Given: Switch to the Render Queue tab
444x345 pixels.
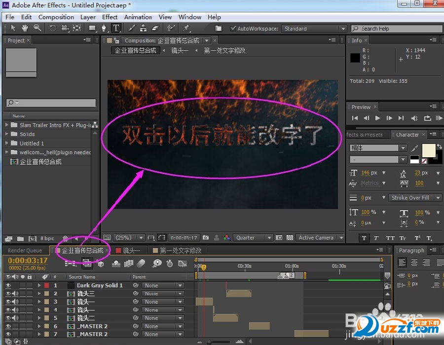Looking at the screenshot, I should coord(25,250).
